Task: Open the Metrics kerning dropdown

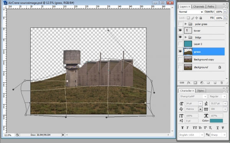Action: (x=200, y=109)
